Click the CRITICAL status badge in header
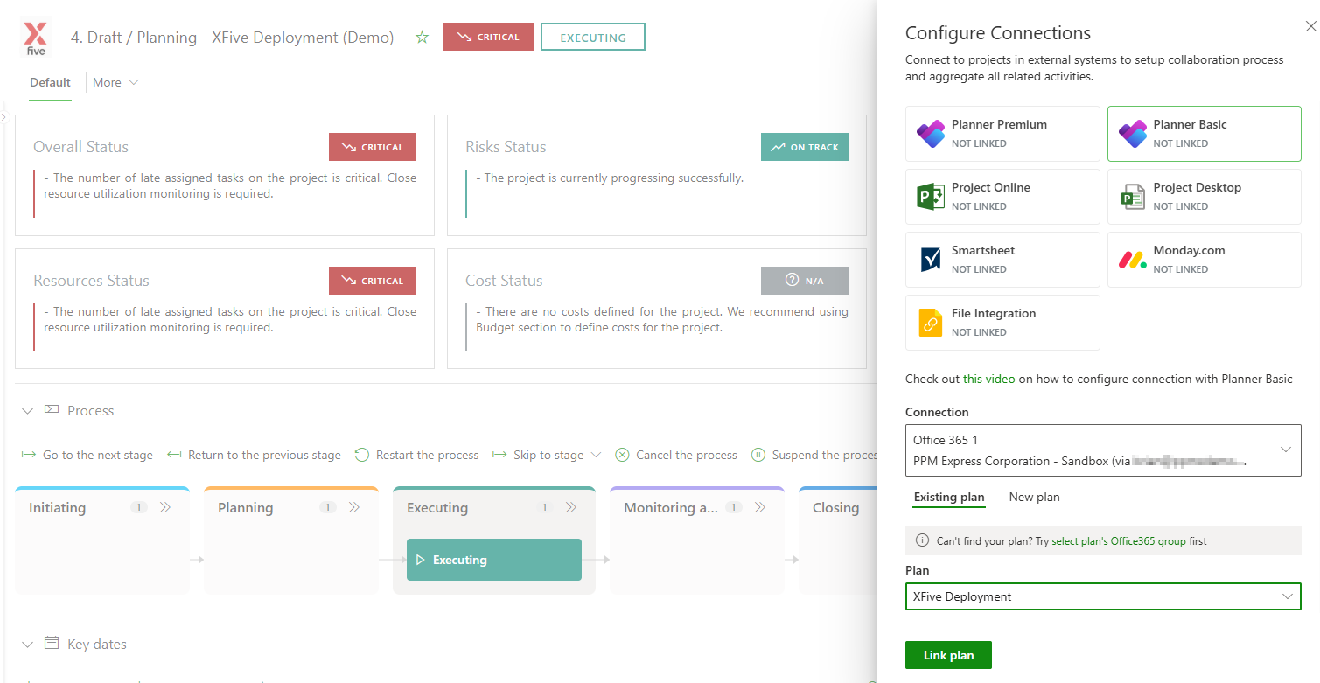Viewport: 1320px width, 683px height. pos(488,37)
